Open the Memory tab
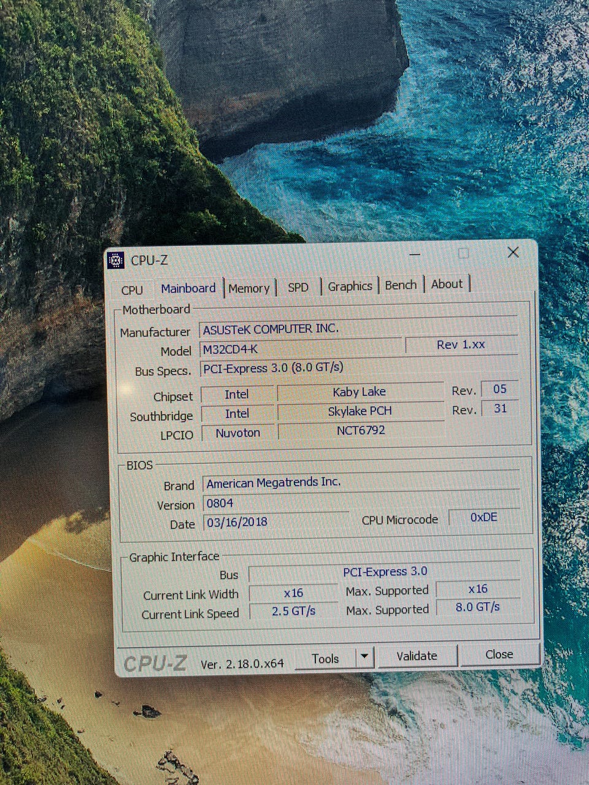 (x=248, y=288)
